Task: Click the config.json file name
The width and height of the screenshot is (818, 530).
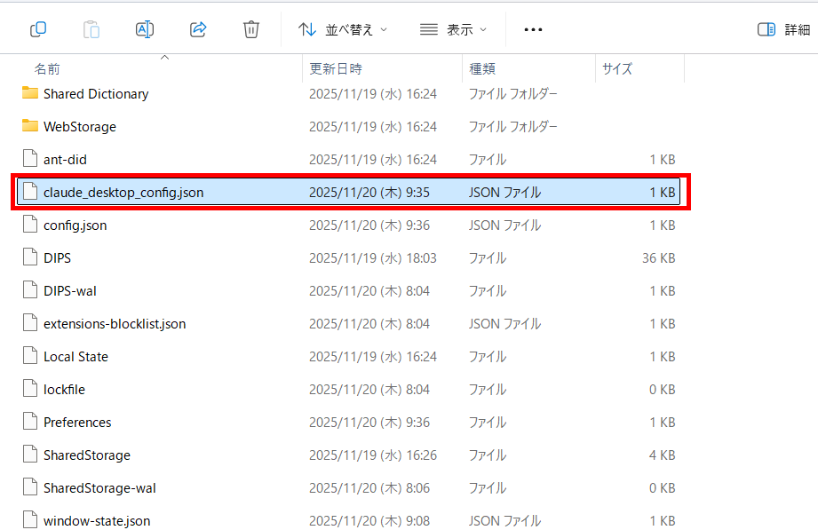Action: pyautogui.click(x=75, y=225)
